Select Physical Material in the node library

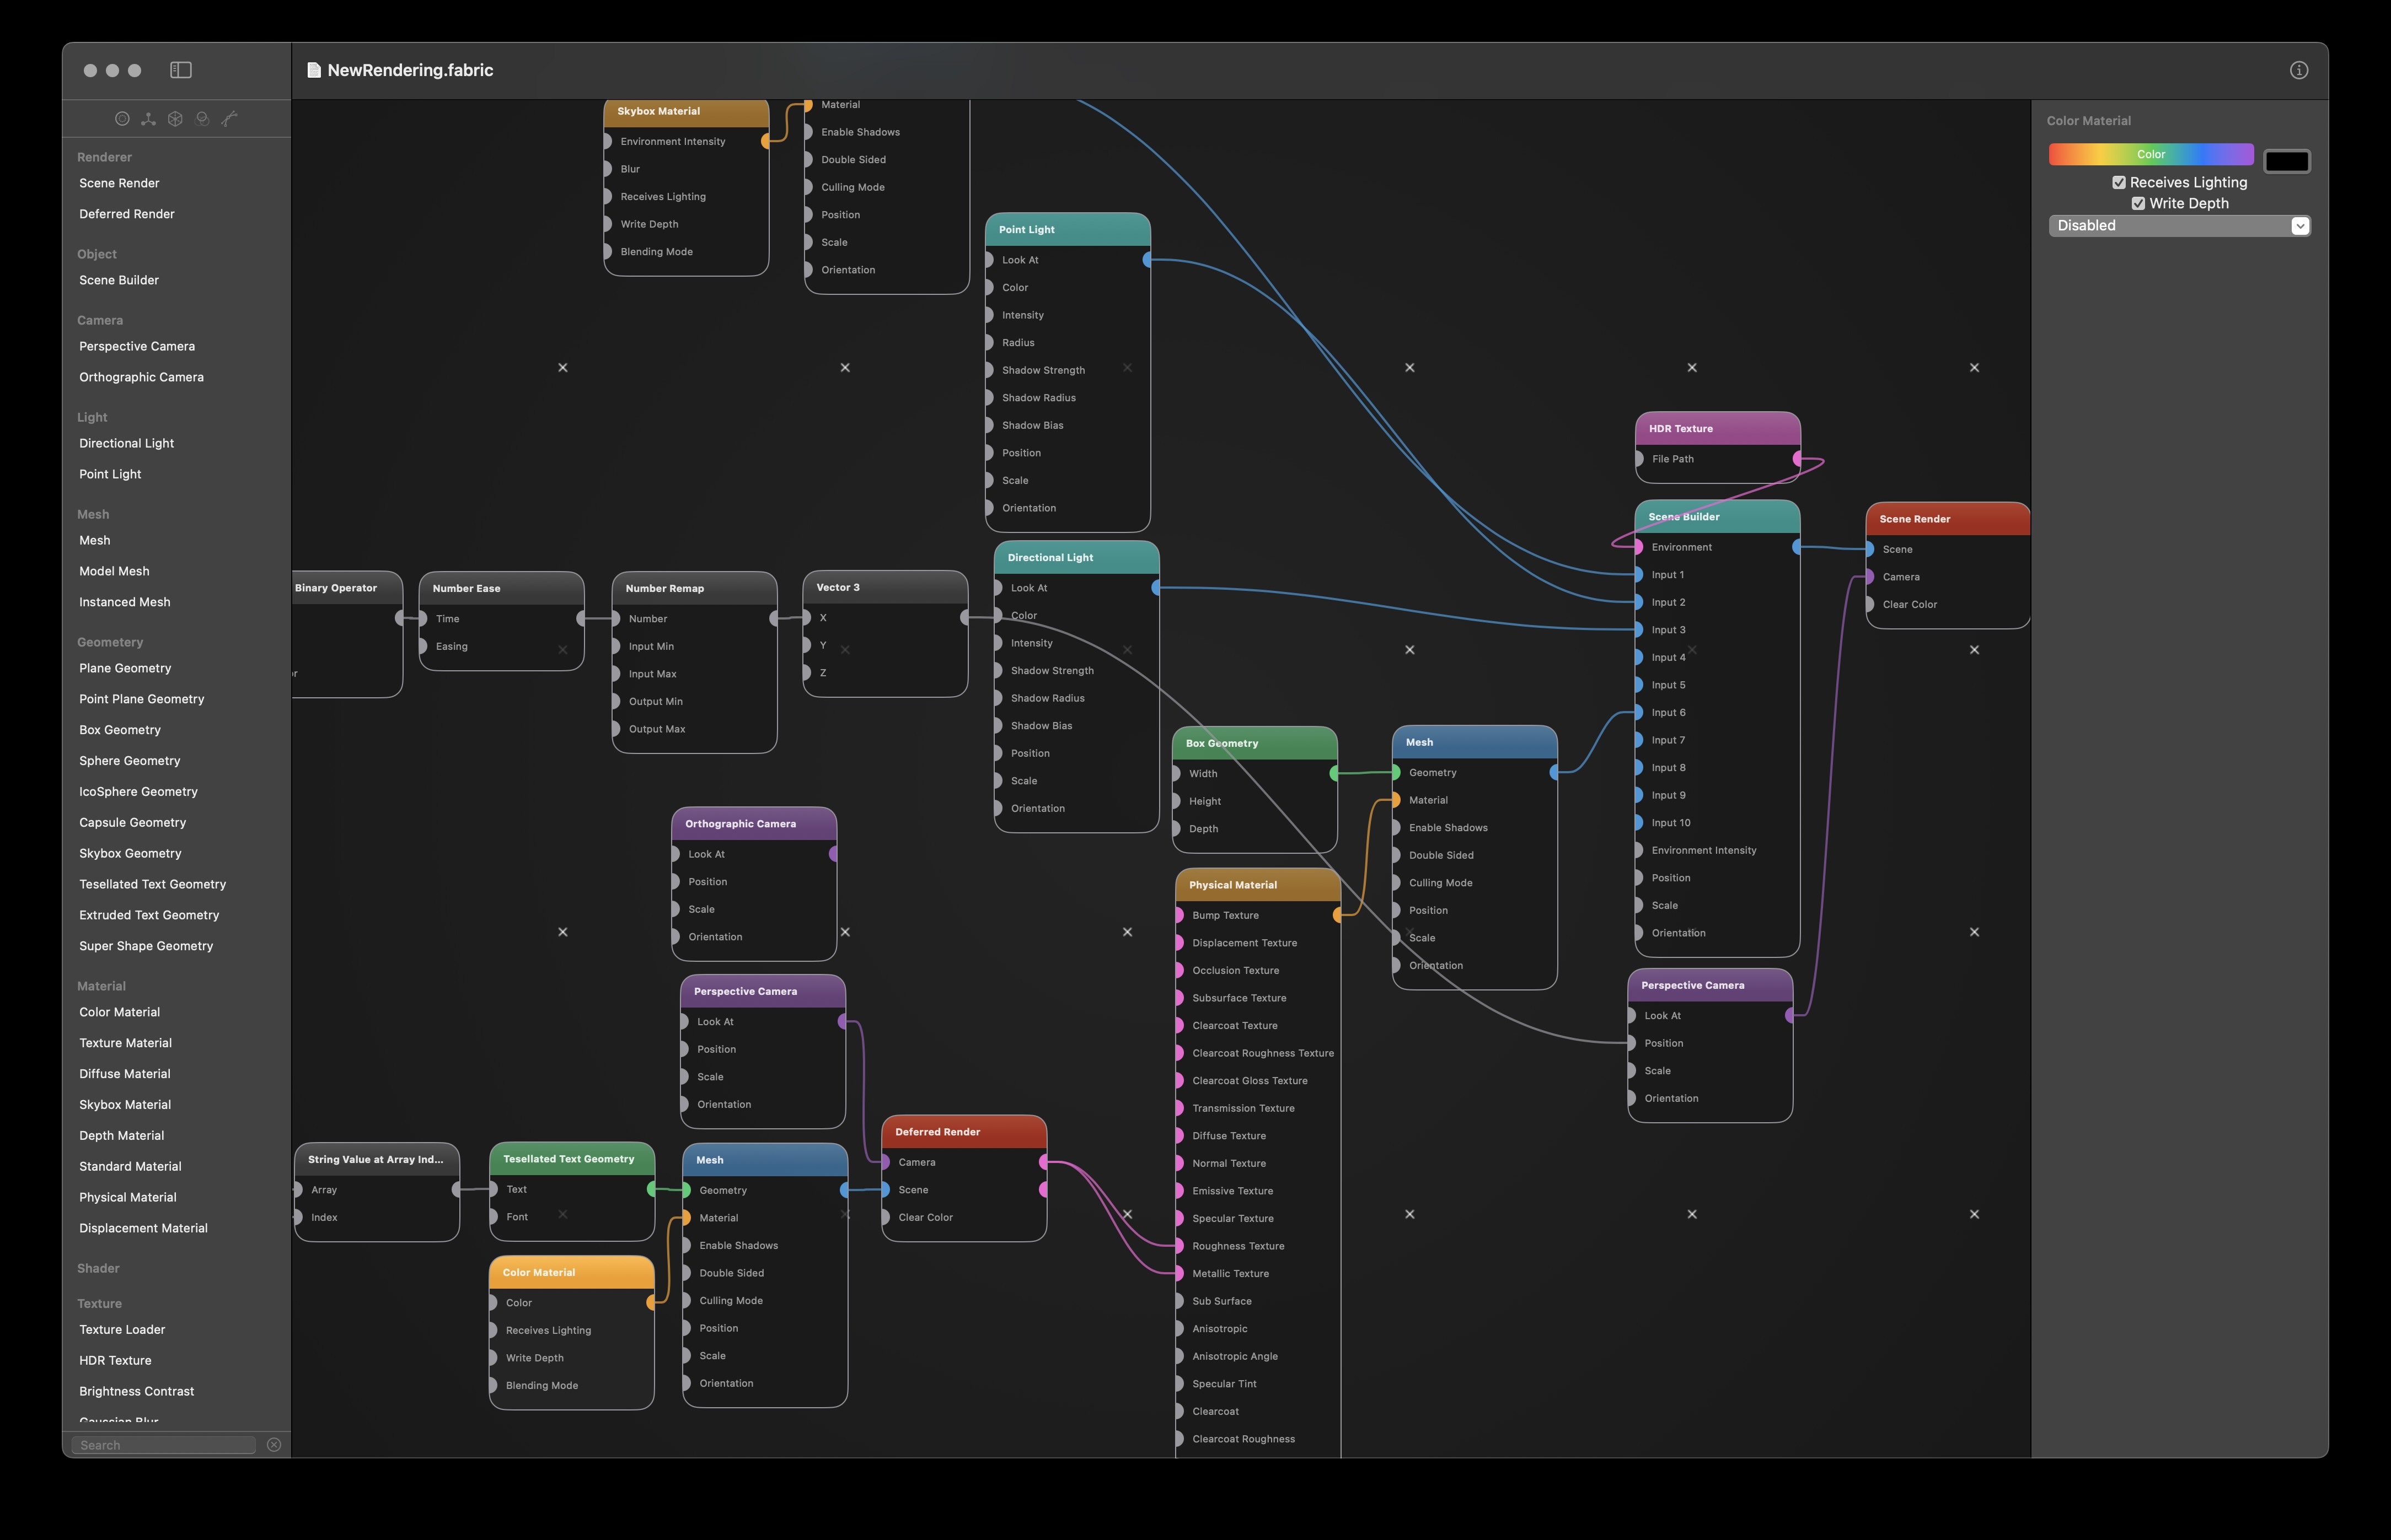click(128, 1197)
